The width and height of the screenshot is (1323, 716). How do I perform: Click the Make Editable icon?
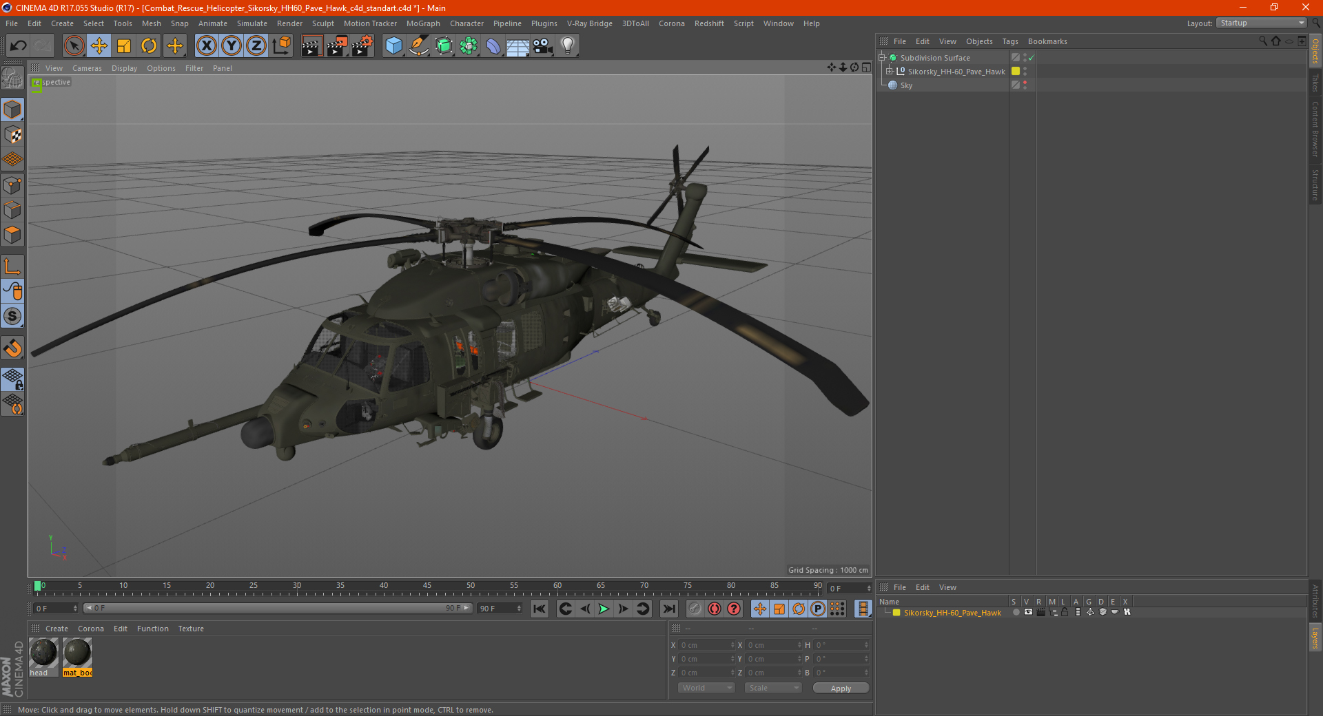click(12, 78)
